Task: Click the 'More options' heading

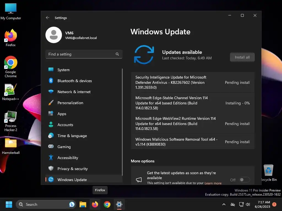Action: (143, 161)
